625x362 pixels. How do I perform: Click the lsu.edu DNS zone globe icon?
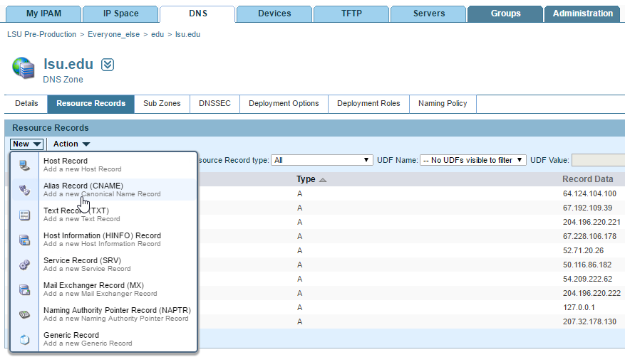pos(23,68)
